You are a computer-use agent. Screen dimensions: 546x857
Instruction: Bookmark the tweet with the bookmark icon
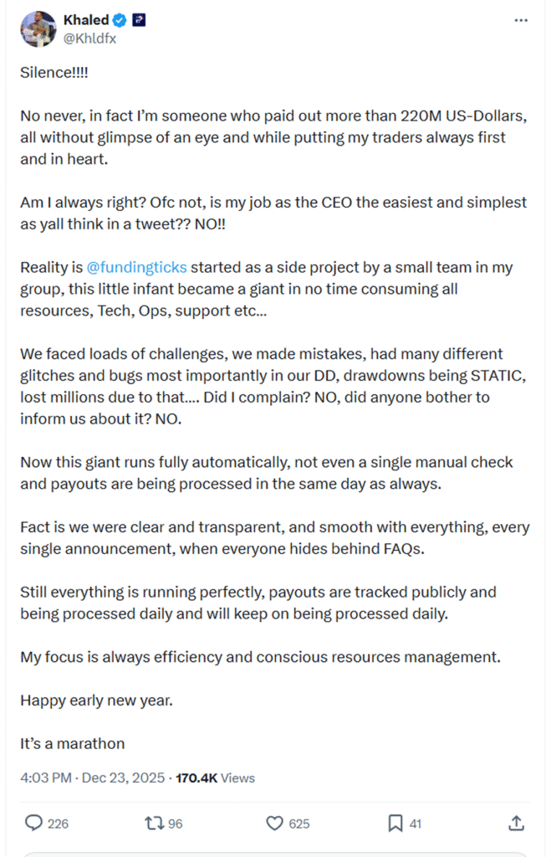393,824
